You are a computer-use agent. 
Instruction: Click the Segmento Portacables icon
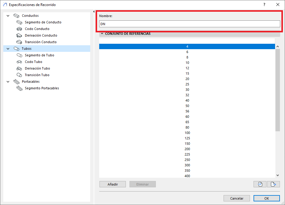pos(19,88)
